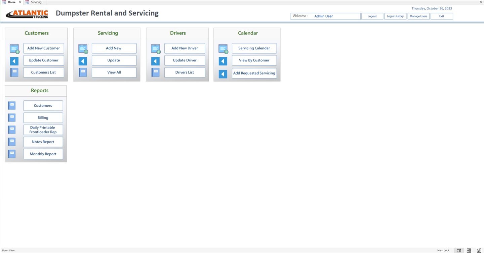Open the Customers List

43,72
